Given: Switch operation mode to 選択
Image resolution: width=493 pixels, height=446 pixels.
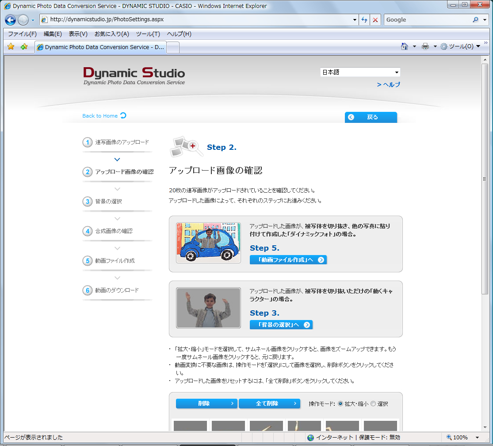Looking at the screenshot, I should tap(373, 404).
